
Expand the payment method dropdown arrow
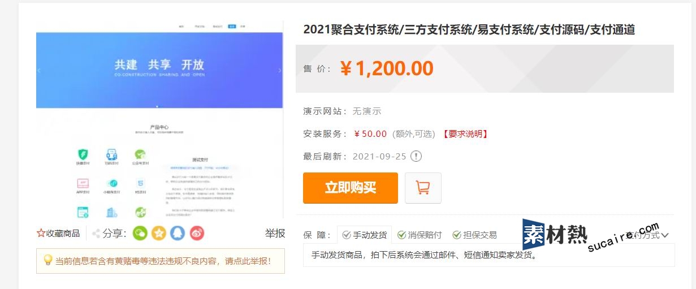click(665, 235)
